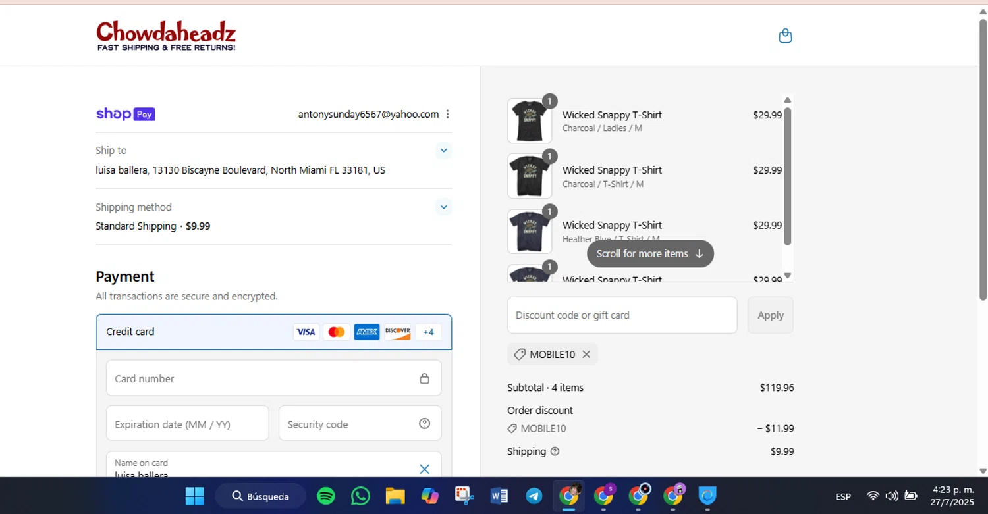Click Scroll for more items button
Viewport: 988px width, 514px height.
click(650, 254)
